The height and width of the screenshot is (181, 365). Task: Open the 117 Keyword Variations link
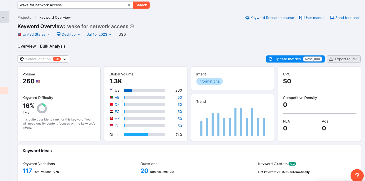(27, 171)
